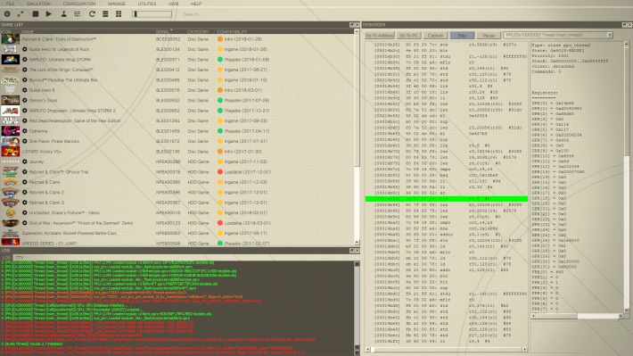Stop emulation with the square toolbar icon
This screenshot has width=633, height=356.
[36, 13]
